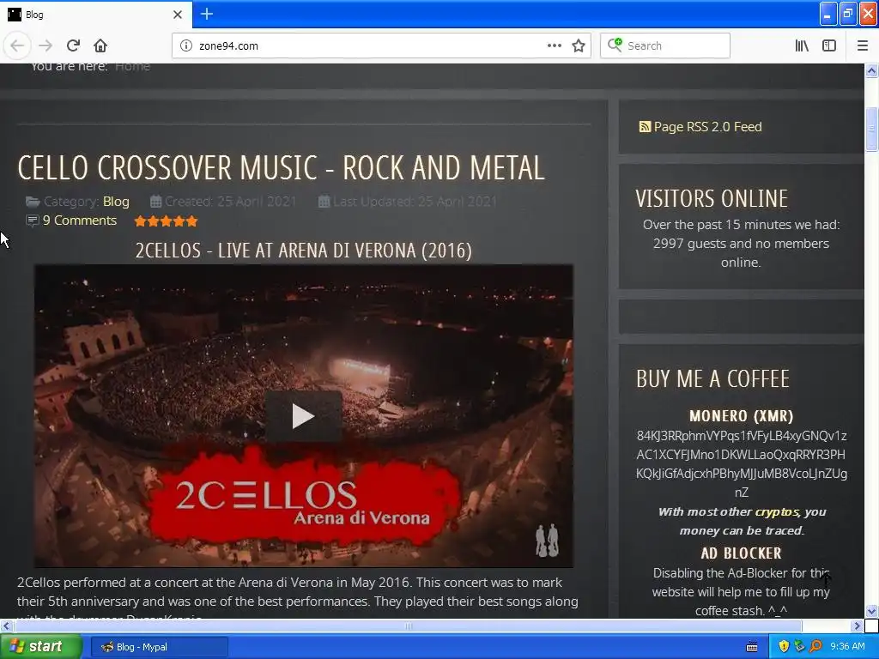
Task: Click the 2Cellos Live at Arena heading
Action: point(303,251)
